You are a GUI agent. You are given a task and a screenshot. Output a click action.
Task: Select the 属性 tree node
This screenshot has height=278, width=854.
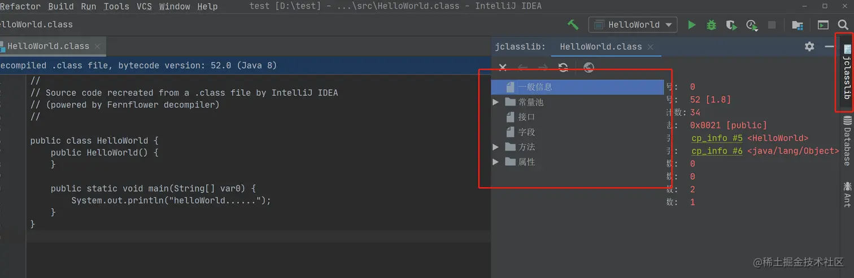tap(526, 162)
